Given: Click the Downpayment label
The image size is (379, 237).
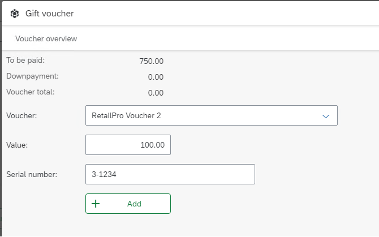Looking at the screenshot, I should click(x=32, y=76).
